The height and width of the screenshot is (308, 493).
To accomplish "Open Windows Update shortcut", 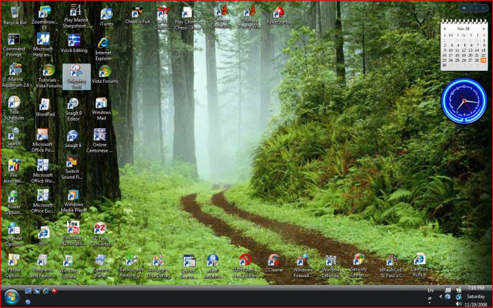I will coord(68,267).
